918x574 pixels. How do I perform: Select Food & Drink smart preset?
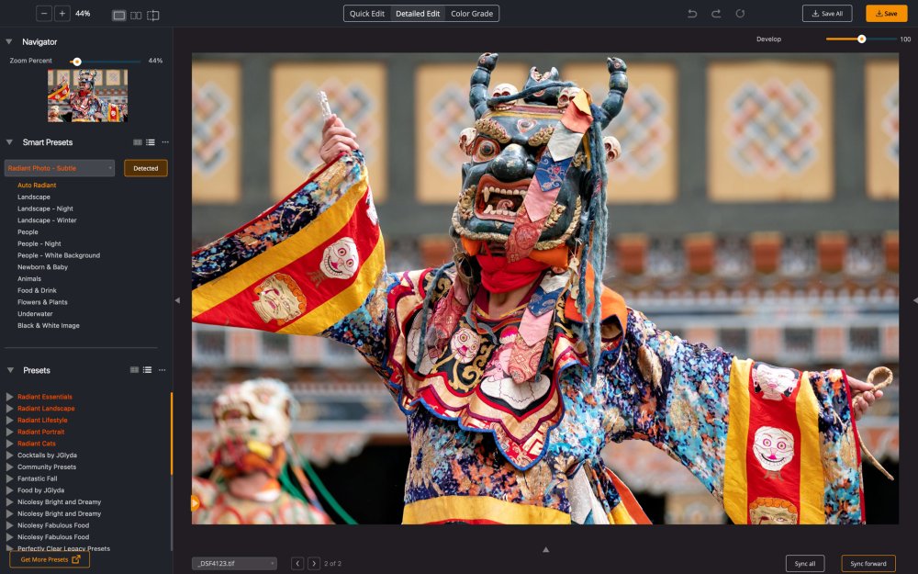[x=37, y=290]
